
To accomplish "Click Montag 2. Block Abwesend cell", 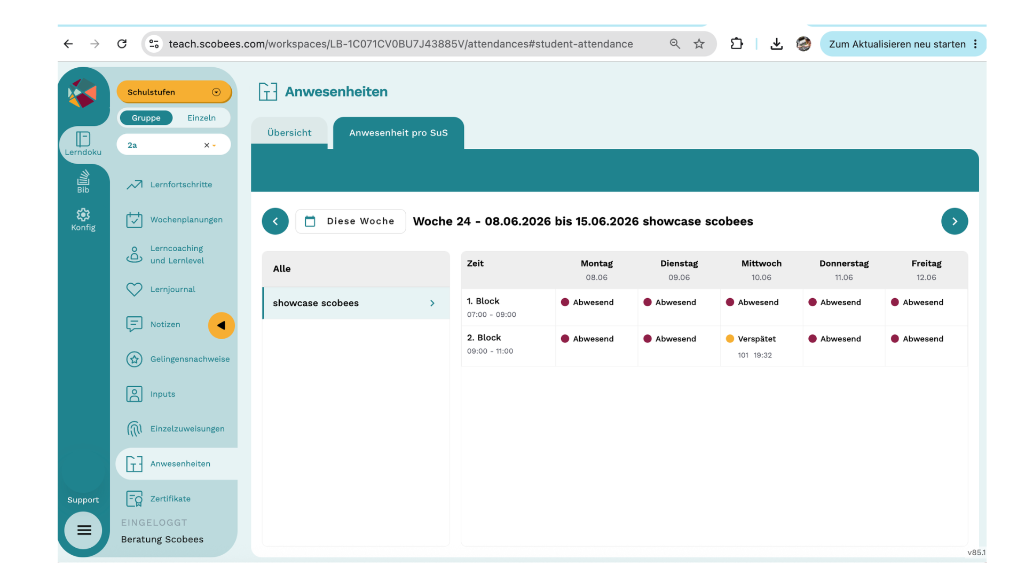I will 597,346.
